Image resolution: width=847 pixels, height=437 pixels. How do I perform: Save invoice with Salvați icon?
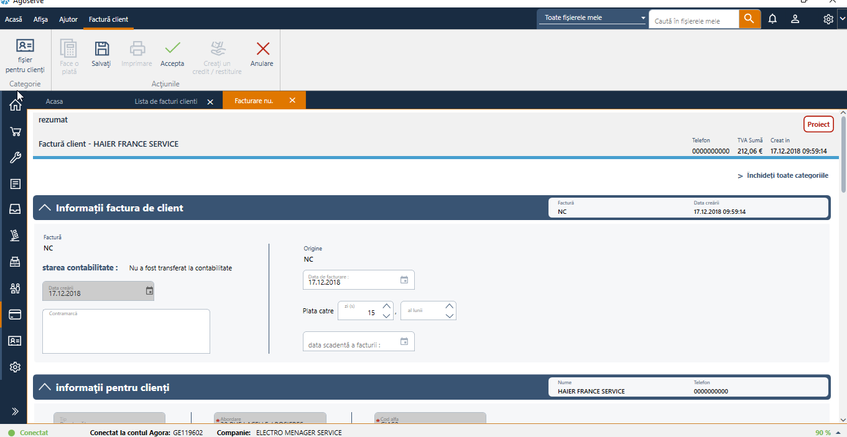pos(101,48)
